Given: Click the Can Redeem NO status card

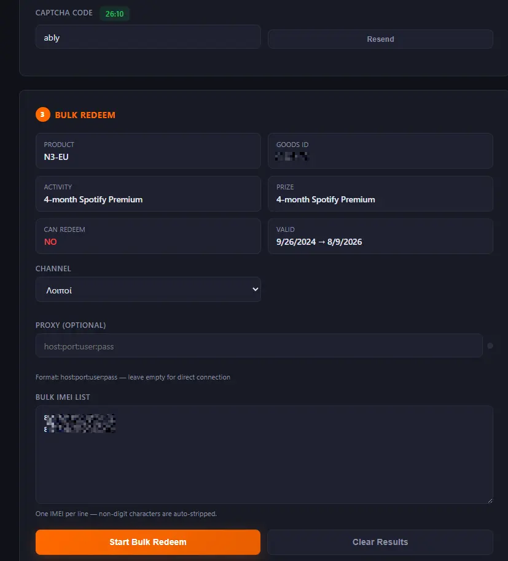Looking at the screenshot, I should coord(148,236).
